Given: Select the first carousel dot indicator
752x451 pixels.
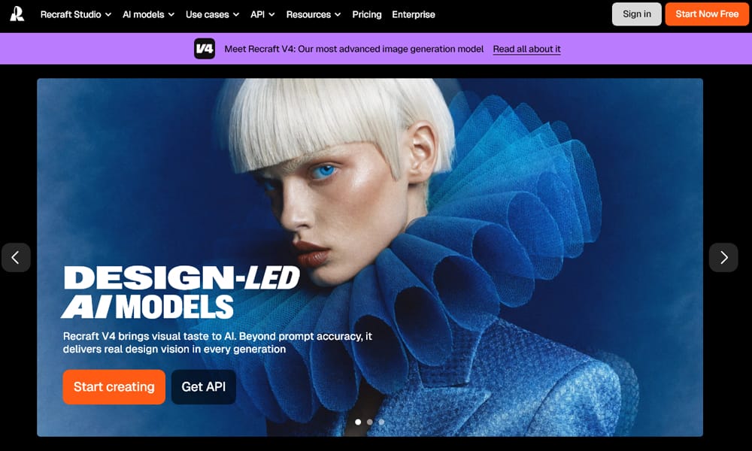Looking at the screenshot, I should tap(358, 422).
